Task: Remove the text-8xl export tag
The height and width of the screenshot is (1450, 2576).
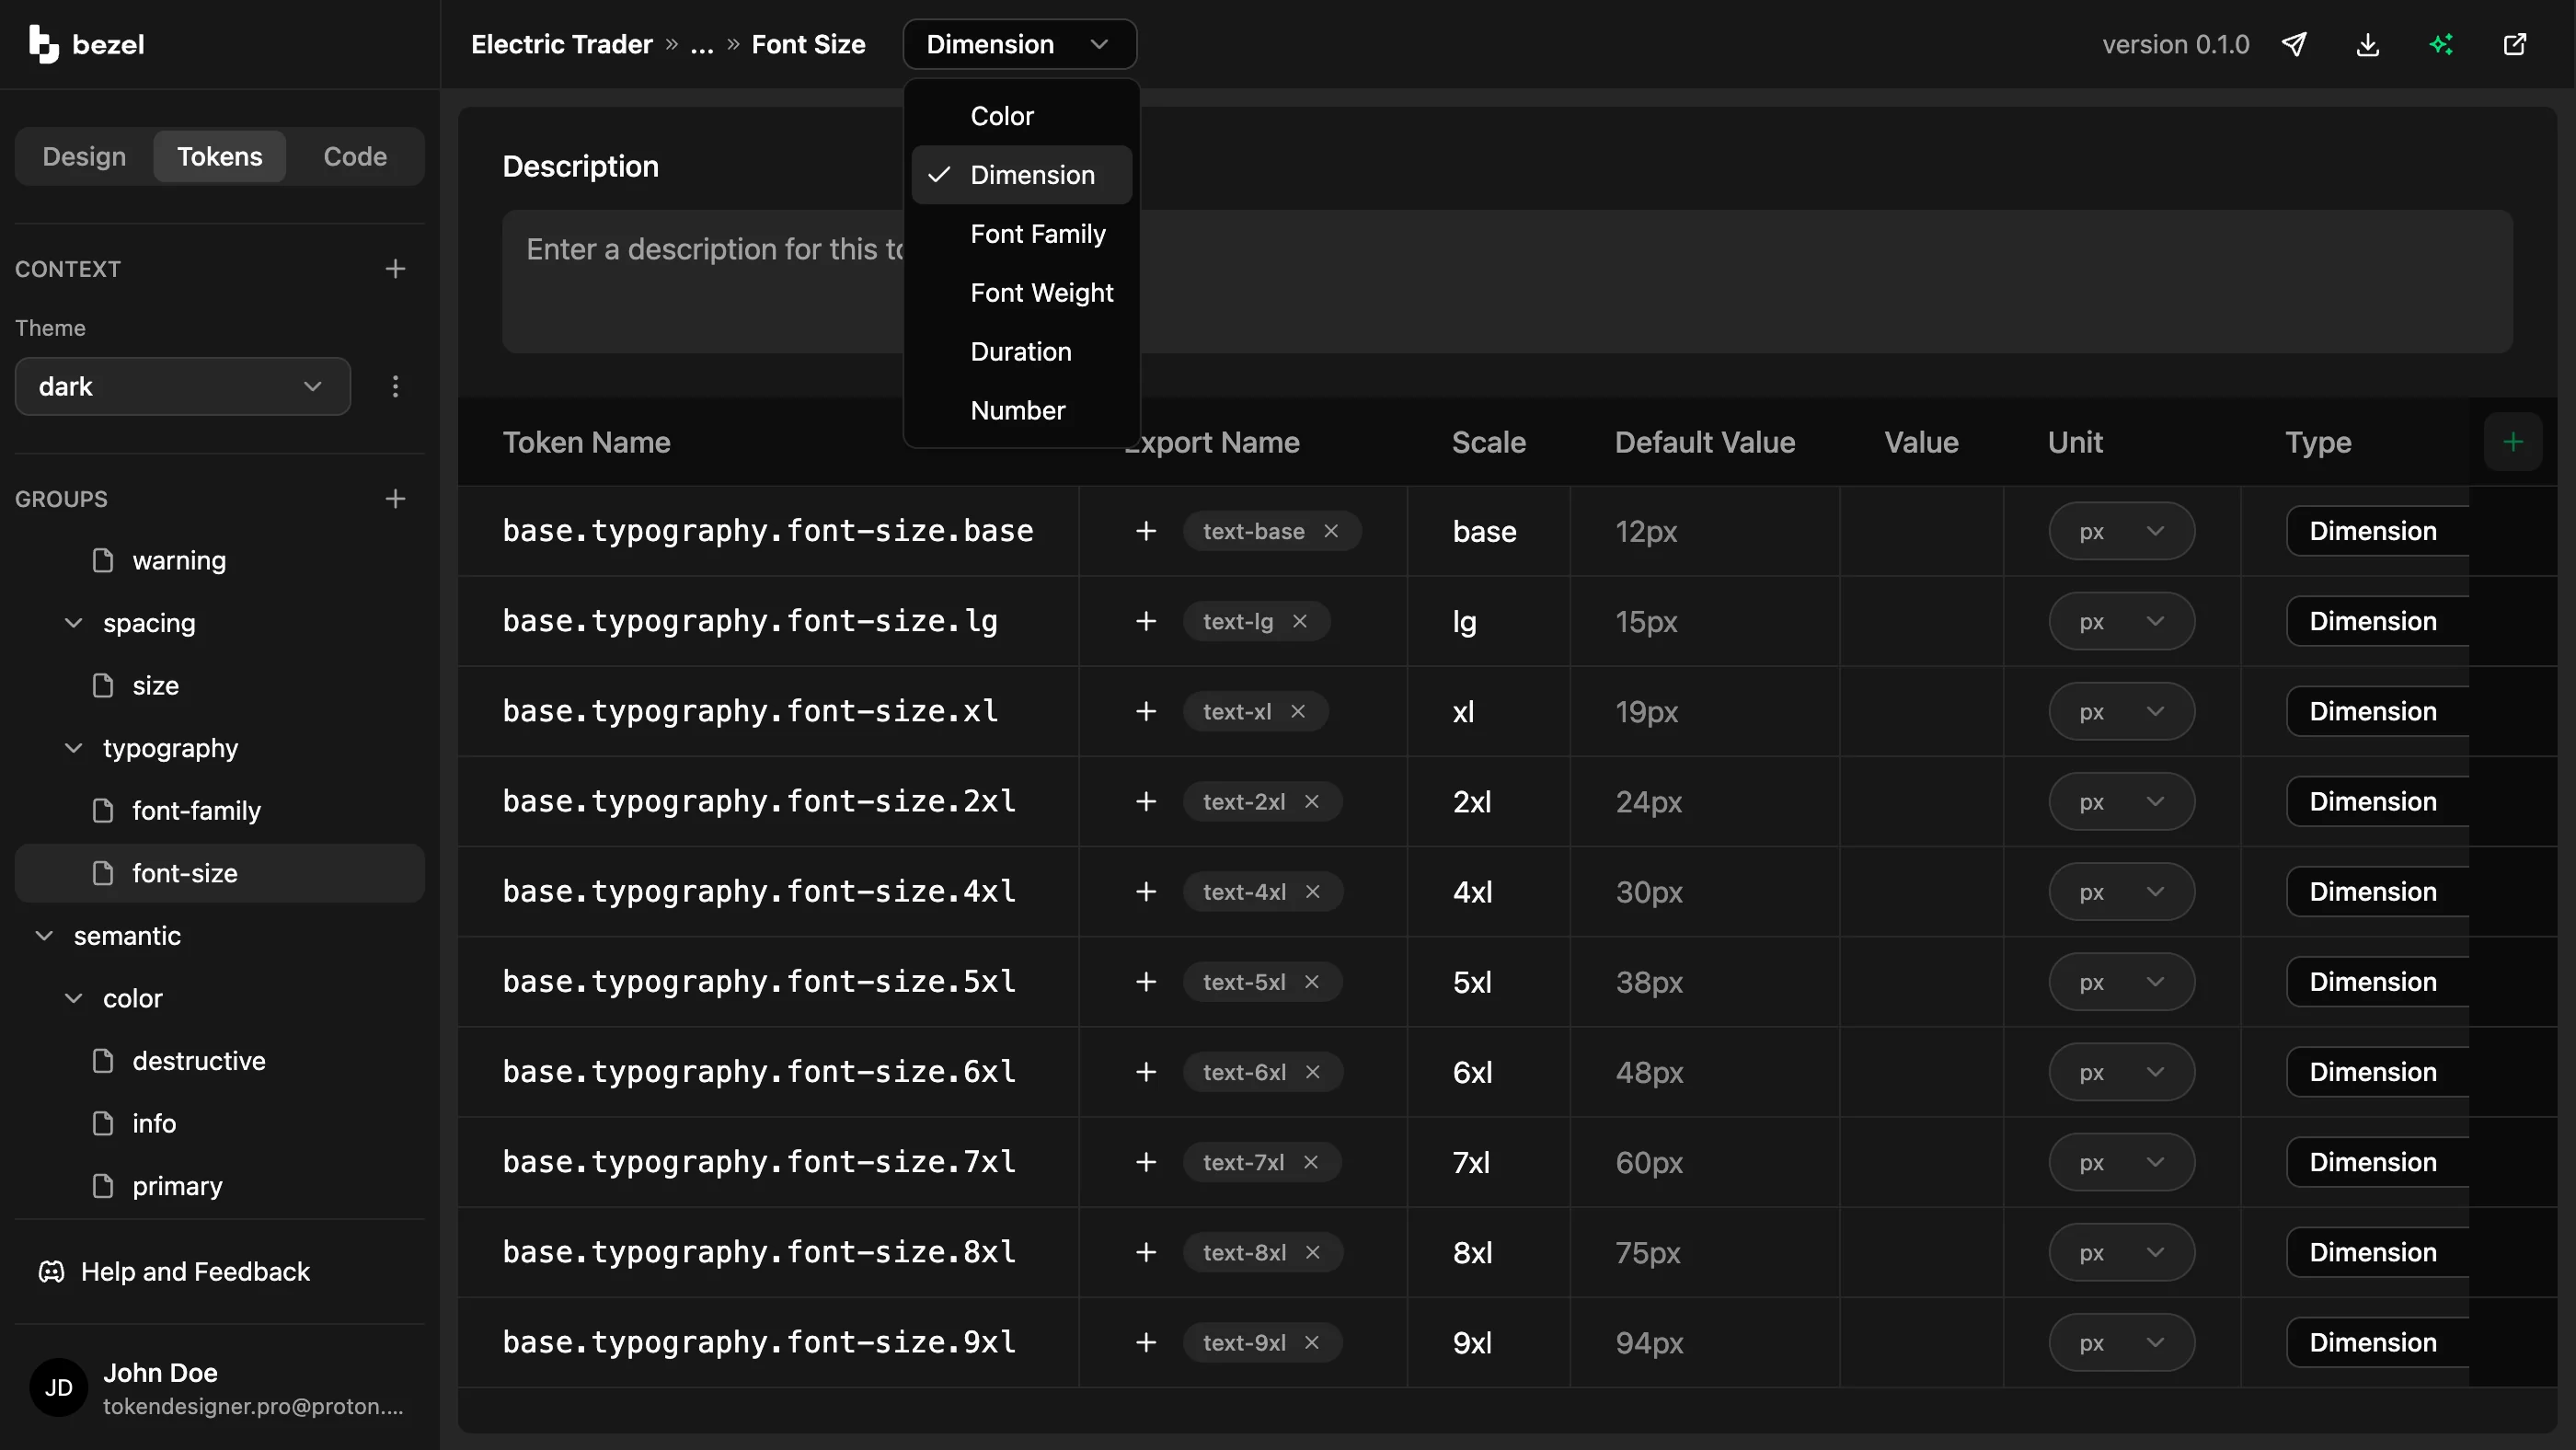Action: (1313, 1252)
